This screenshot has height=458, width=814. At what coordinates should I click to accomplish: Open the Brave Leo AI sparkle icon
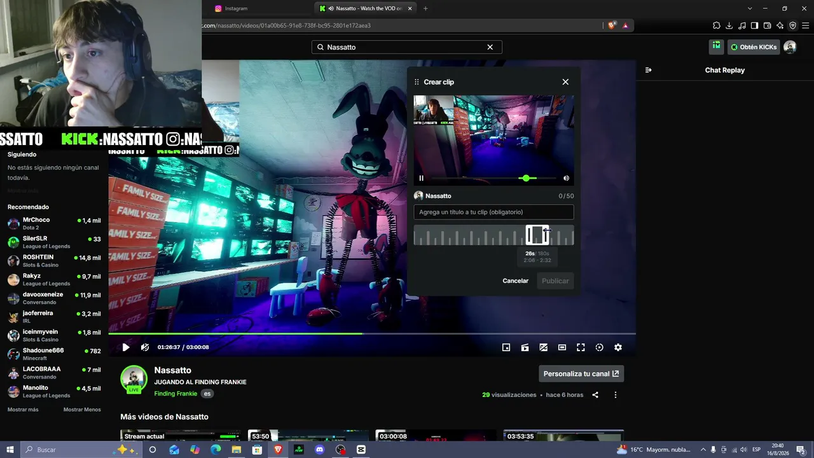tap(780, 25)
